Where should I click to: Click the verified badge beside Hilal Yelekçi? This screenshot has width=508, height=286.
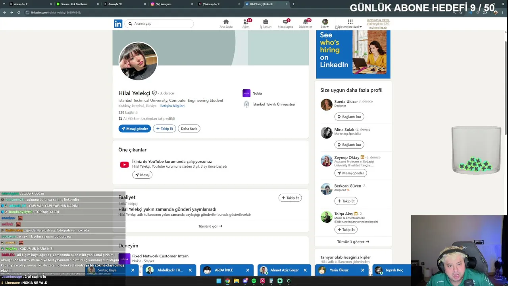click(x=154, y=93)
